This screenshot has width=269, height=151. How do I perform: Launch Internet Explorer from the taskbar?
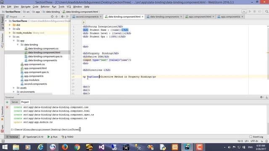tap(40, 147)
